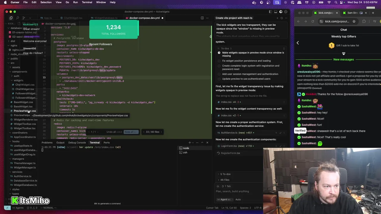Image resolution: width=381 pixels, height=214 pixels.
Task: Bookmark the kick.com page with star icon
Action: pyautogui.click(x=354, y=21)
